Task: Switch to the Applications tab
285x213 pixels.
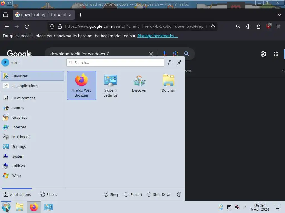Action: click(x=17, y=194)
